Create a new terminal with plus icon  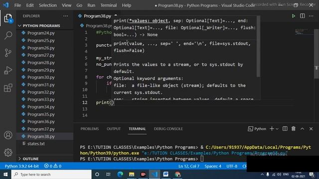point(272,129)
